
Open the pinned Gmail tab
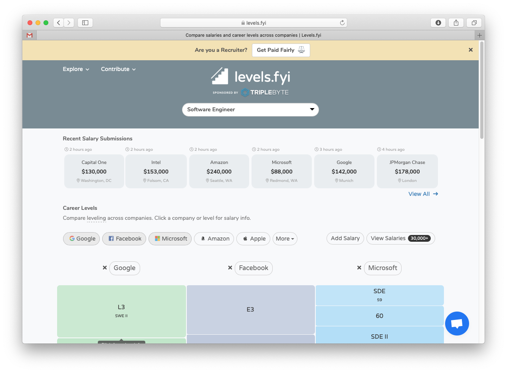(30, 35)
